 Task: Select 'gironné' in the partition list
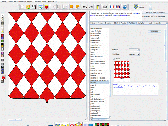pyautogui.click(x=93, y=76)
